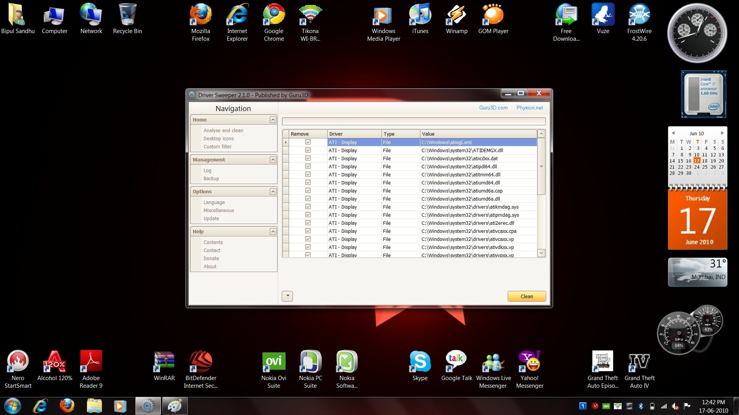739x415 pixels.
Task: Open the FrostWire 4.20.6 desktop icon
Action: point(639,22)
